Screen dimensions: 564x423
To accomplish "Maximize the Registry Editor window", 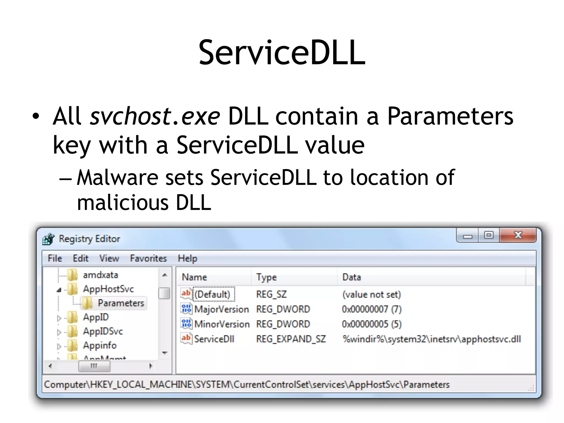I will (x=489, y=235).
